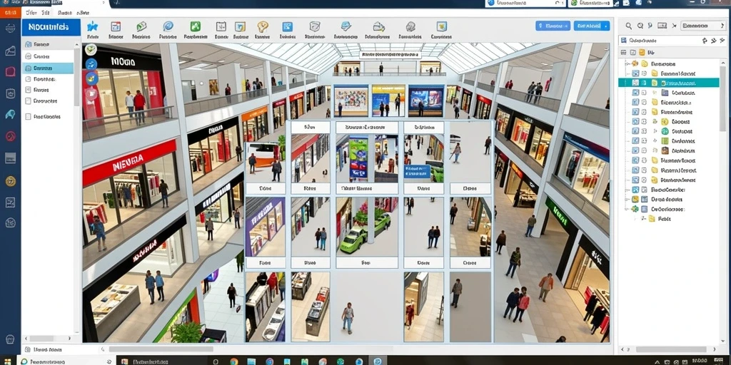Viewport: 731px width, 365px height.
Task: Click the green square toolbar icon
Action: 196,26
